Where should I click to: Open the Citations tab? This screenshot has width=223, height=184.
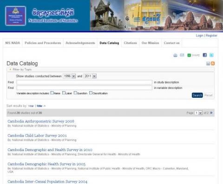point(131,43)
